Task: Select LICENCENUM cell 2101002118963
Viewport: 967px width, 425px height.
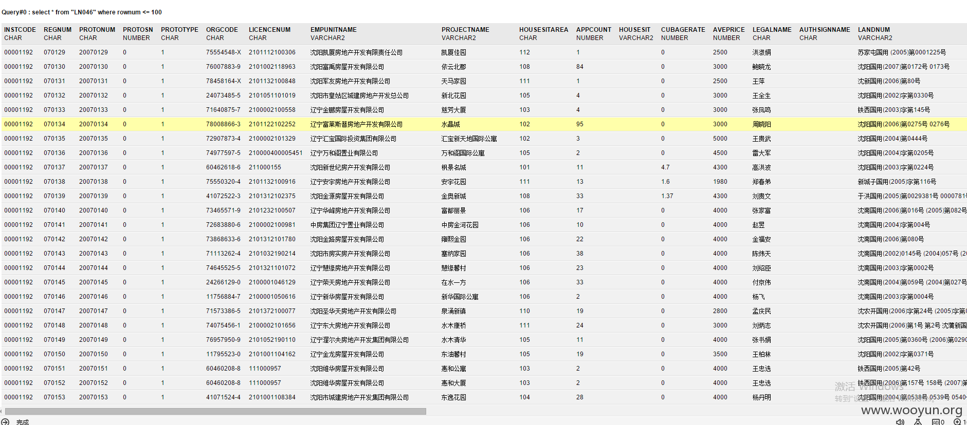Action: click(272, 67)
